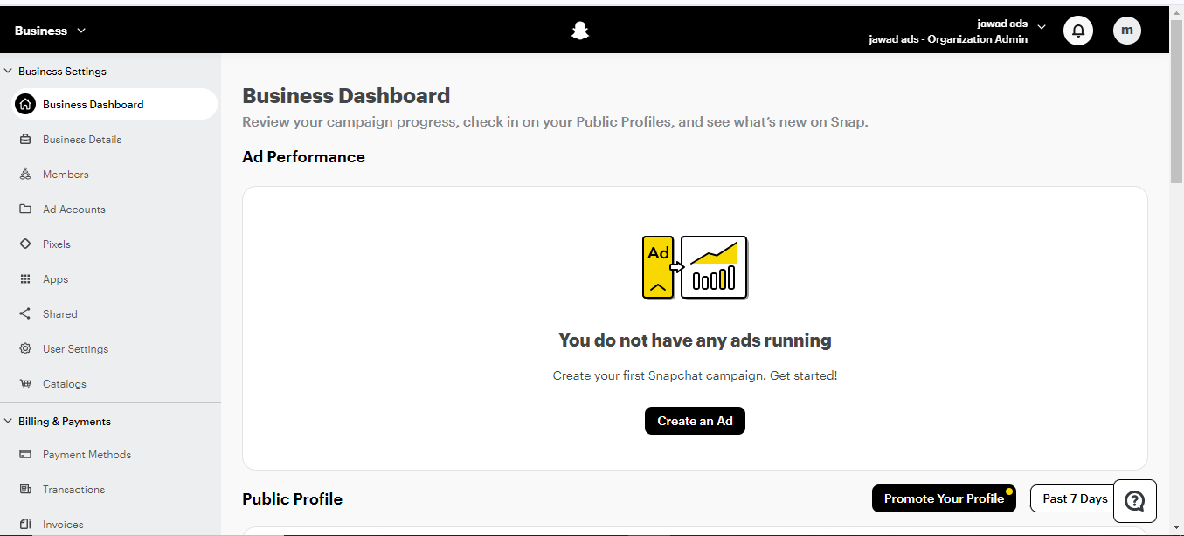Viewport: 1184px width, 536px height.
Task: Click the Promote Your Profile button
Action: pos(944,498)
